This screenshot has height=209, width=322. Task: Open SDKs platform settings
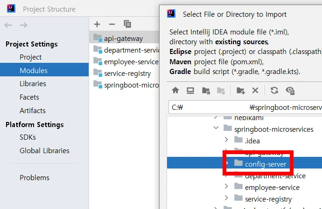coord(28,137)
